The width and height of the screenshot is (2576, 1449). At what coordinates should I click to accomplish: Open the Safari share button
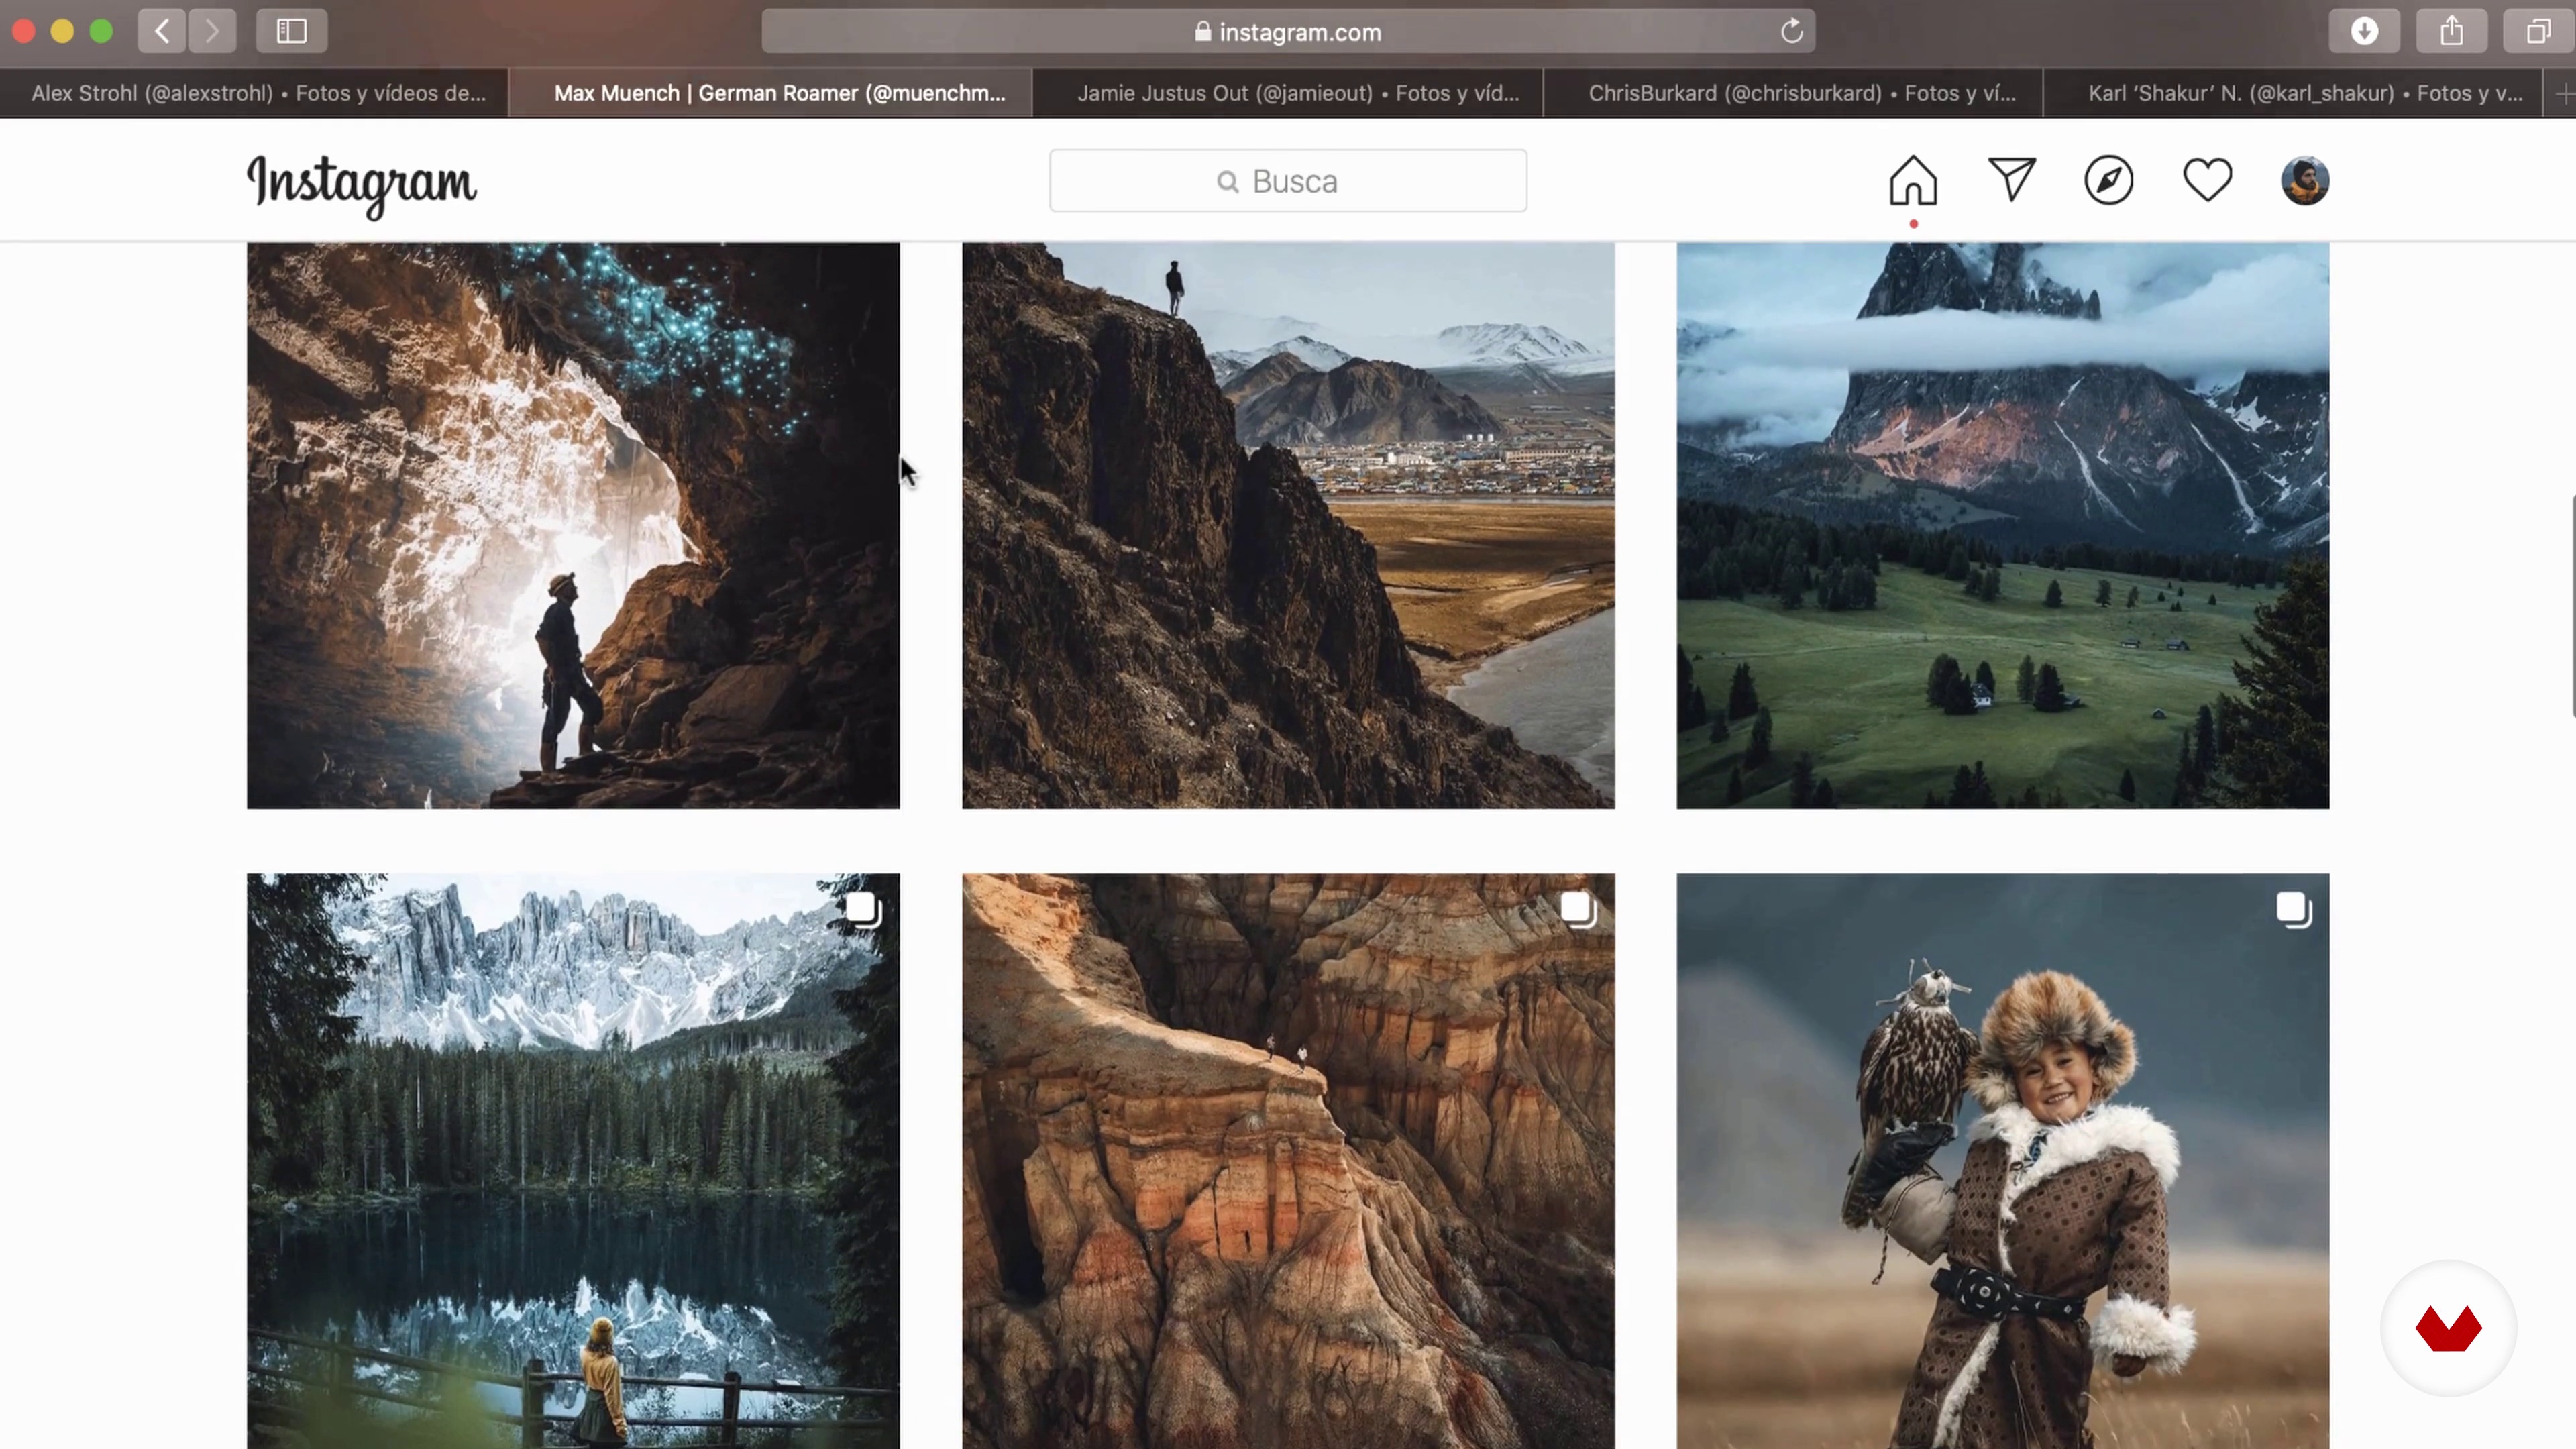[x=2451, y=31]
